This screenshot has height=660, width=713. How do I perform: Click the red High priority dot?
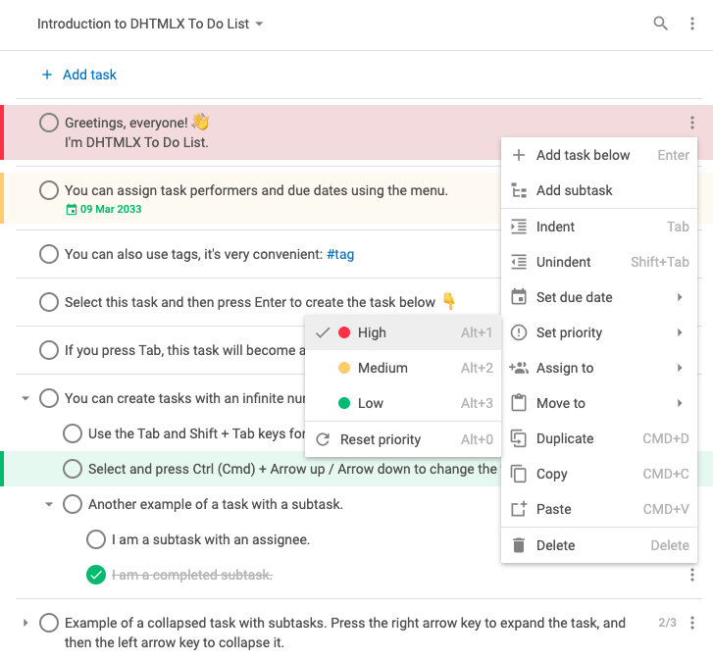pyautogui.click(x=344, y=332)
